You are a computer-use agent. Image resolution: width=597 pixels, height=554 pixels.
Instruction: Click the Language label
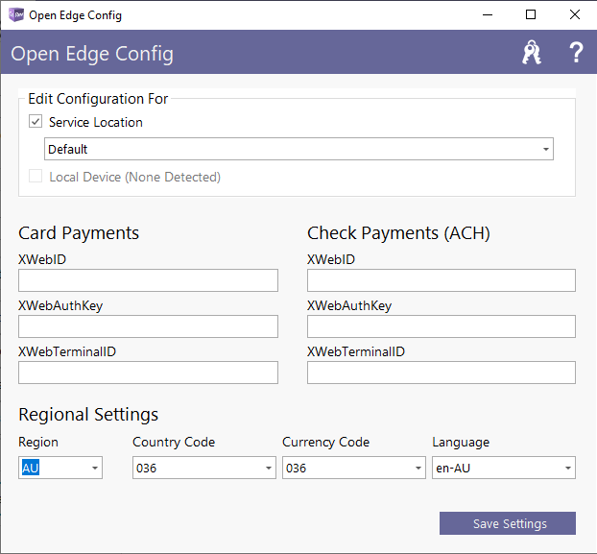tap(461, 443)
